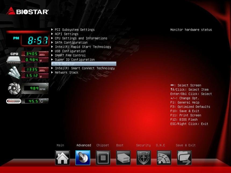Expand SATA Configuration submenu
Image resolution: width=231 pixels, height=173 pixels.
point(71,43)
